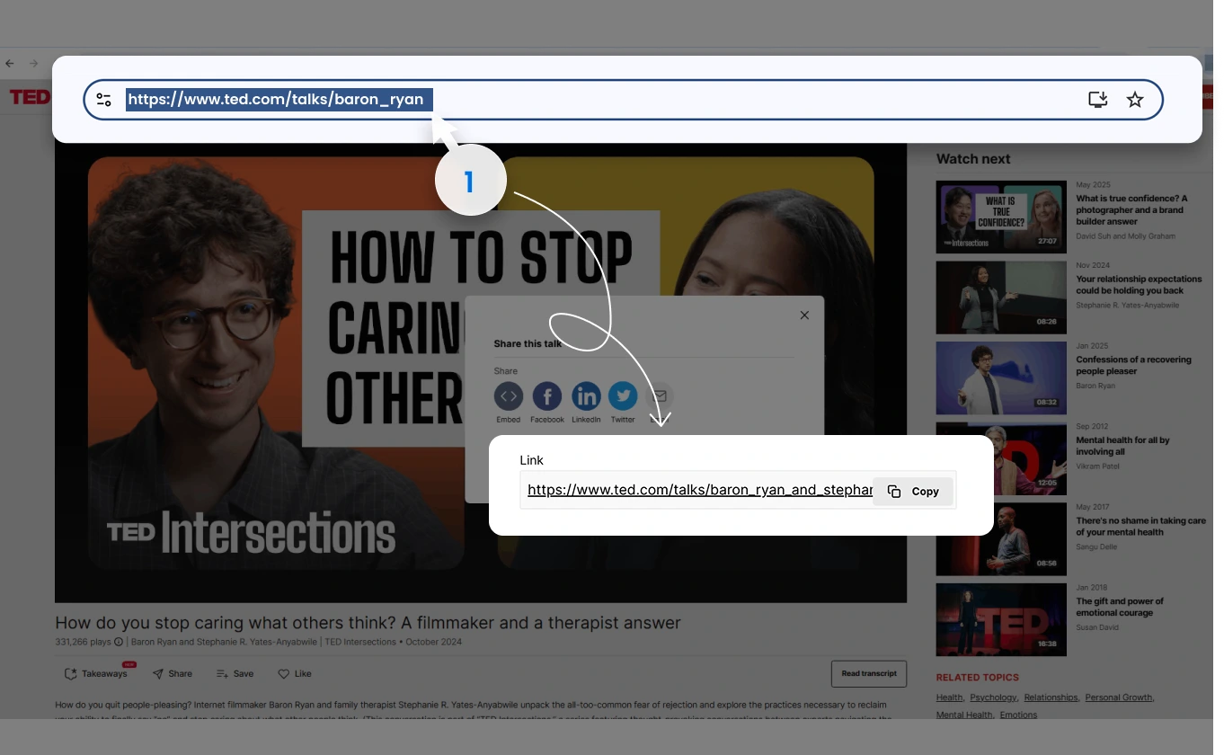Open the recovering people pleaser talk thumbnail
Image resolution: width=1224 pixels, height=755 pixels.
point(1001,377)
